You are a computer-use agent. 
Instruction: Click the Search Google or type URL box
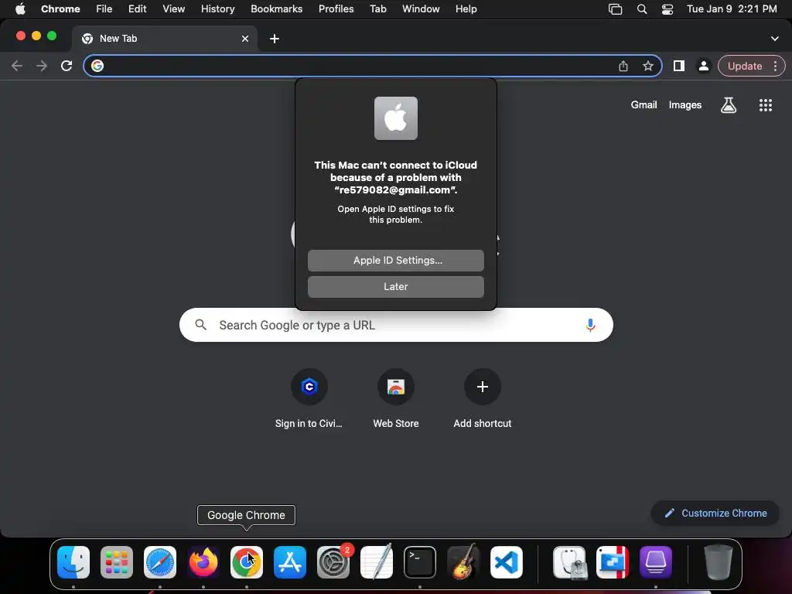[396, 325]
